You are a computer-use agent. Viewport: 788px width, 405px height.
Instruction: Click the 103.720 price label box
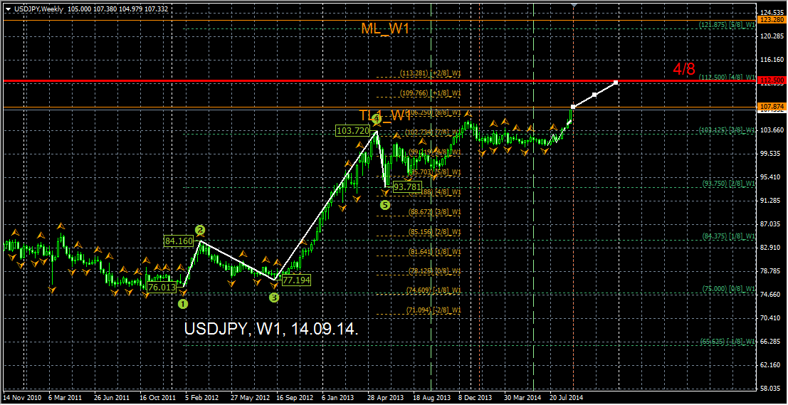[x=352, y=131]
